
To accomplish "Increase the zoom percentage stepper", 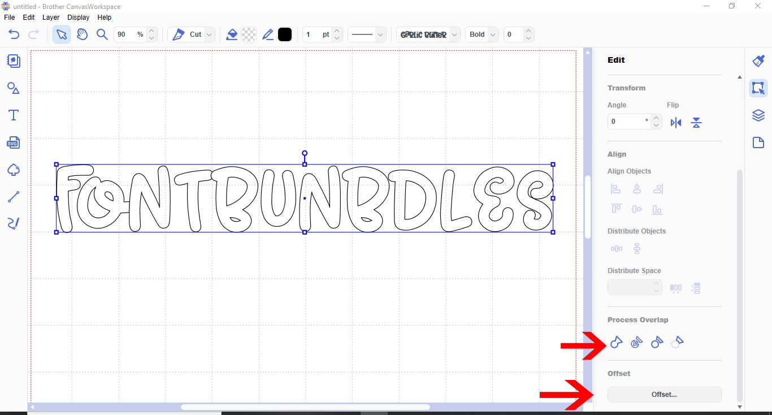I will click(x=151, y=31).
